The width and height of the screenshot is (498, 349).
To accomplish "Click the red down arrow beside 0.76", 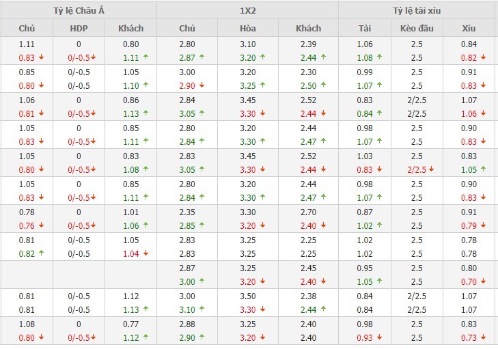I will pos(43,226).
